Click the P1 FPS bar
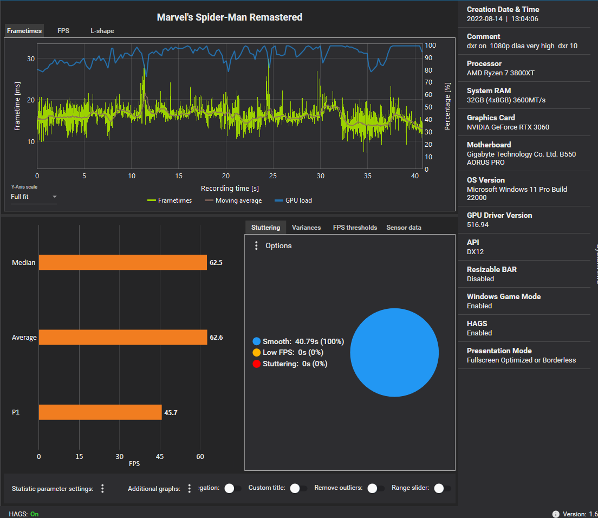This screenshot has height=518, width=598. [x=100, y=412]
